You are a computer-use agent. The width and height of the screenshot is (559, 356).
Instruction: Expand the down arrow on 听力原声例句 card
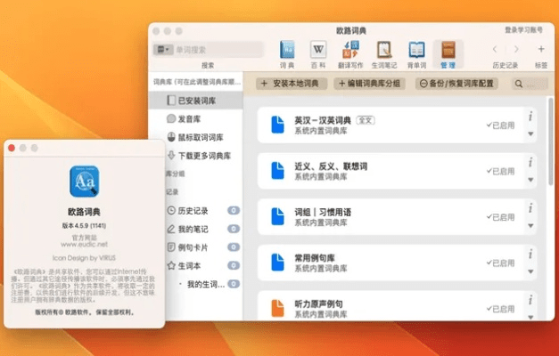[530, 317]
